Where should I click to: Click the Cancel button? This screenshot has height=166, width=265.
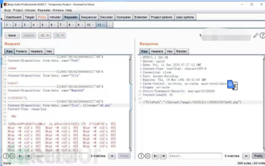pos(29,35)
